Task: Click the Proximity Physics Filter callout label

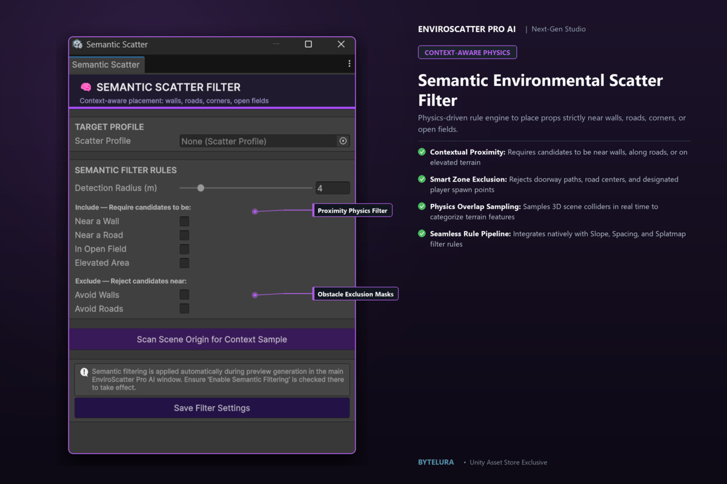Action: pos(353,211)
